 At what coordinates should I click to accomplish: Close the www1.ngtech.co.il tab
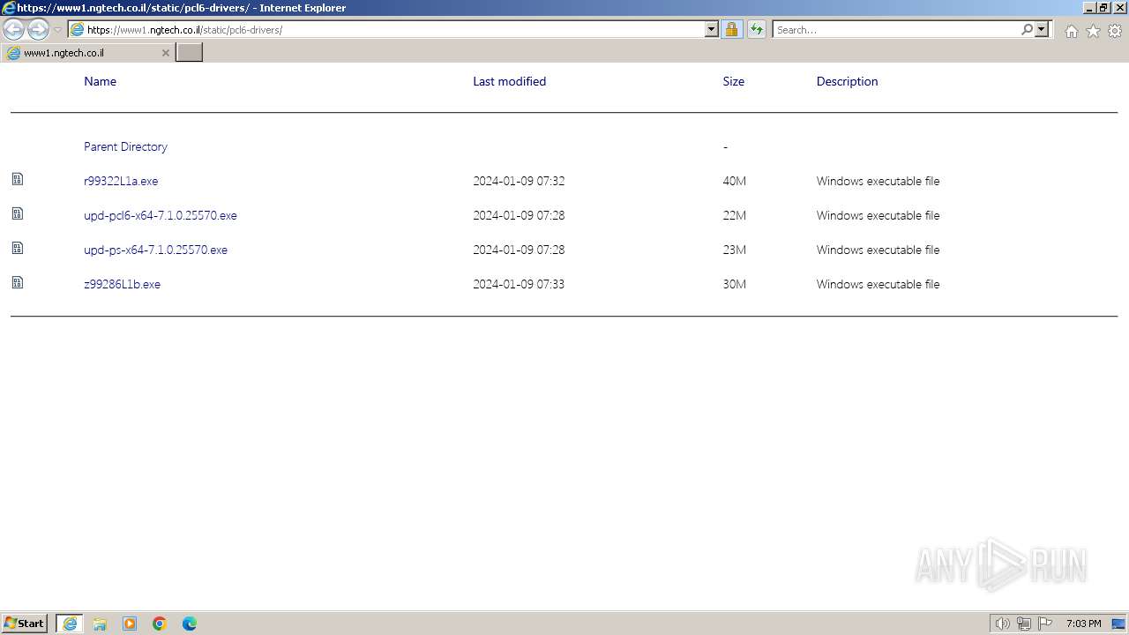pos(165,53)
